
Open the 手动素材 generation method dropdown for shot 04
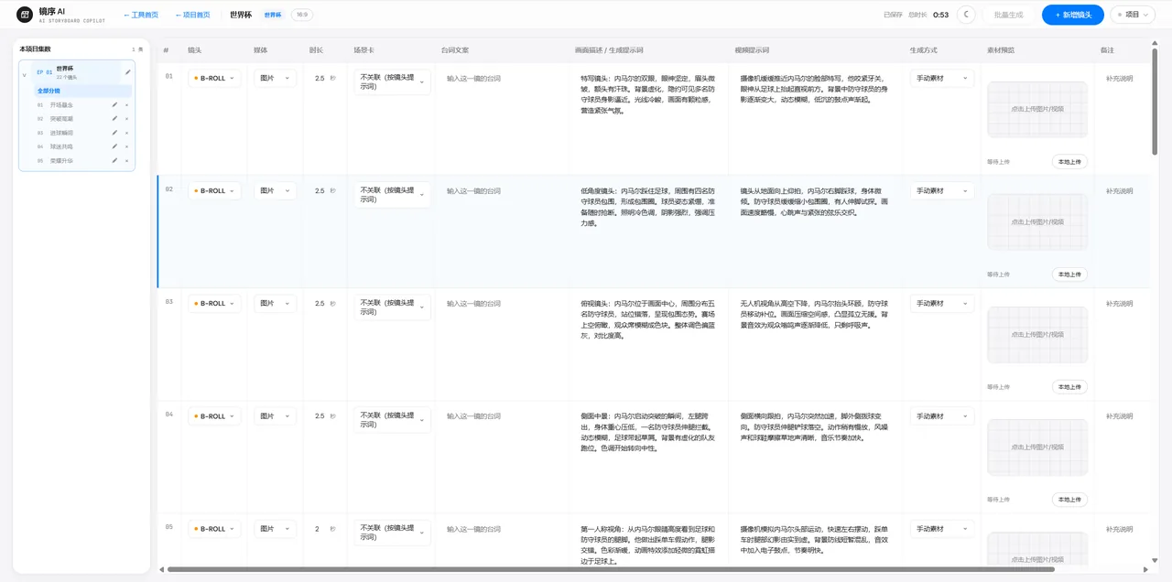(x=942, y=416)
